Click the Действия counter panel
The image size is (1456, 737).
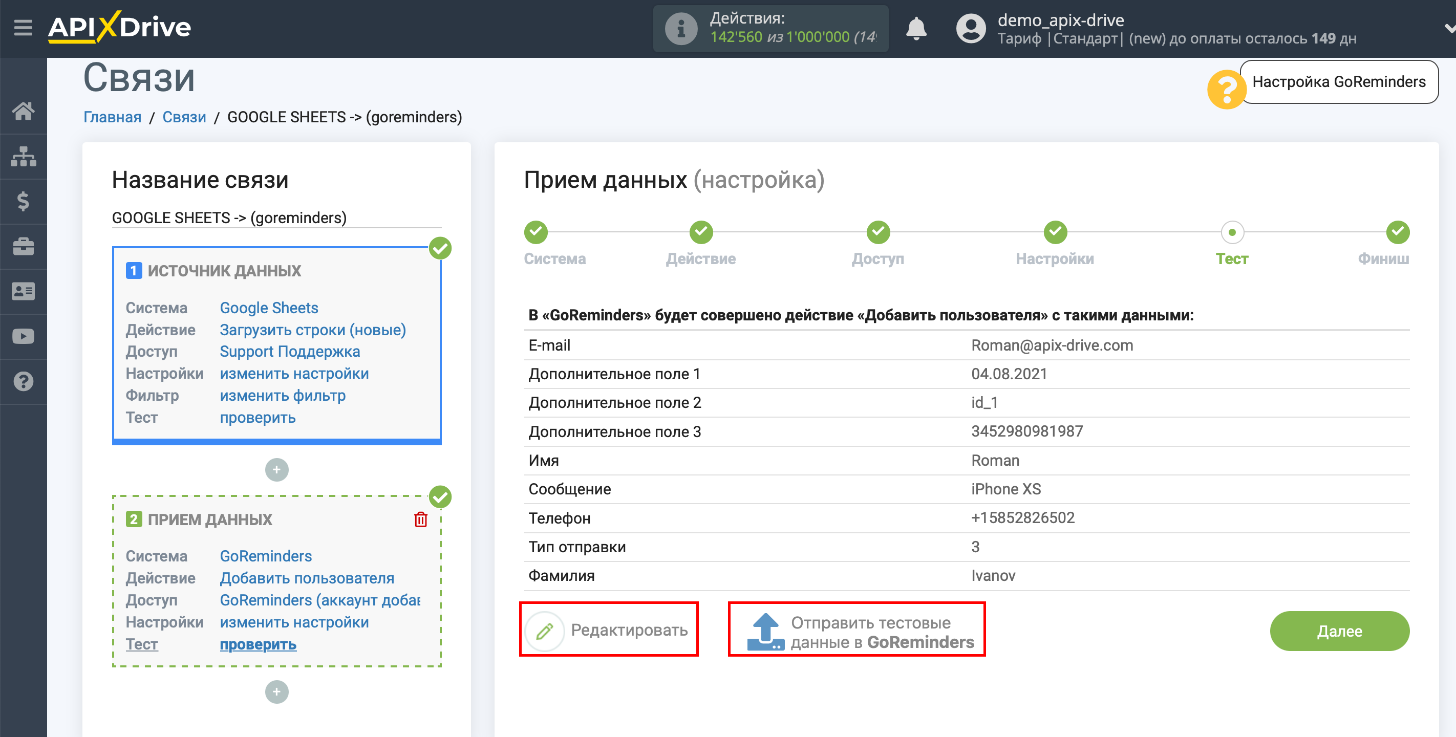tap(770, 28)
